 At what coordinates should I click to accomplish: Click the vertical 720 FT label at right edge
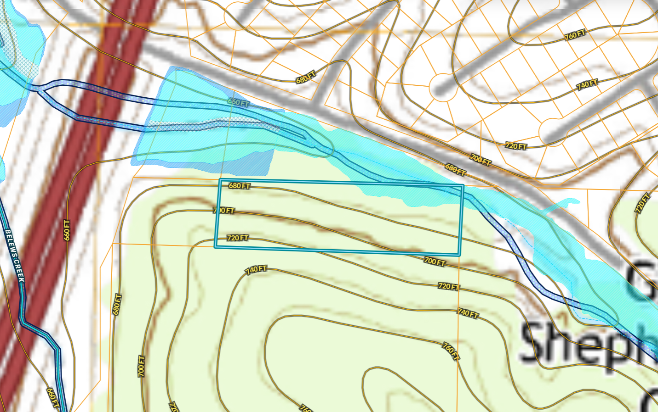click(x=642, y=203)
